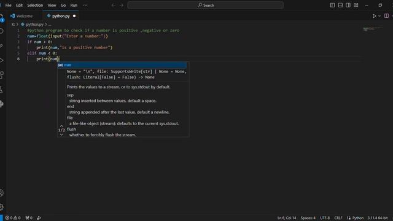Image resolution: width=393 pixels, height=221 pixels.
Task: Open the File menu
Action: click(8, 5)
